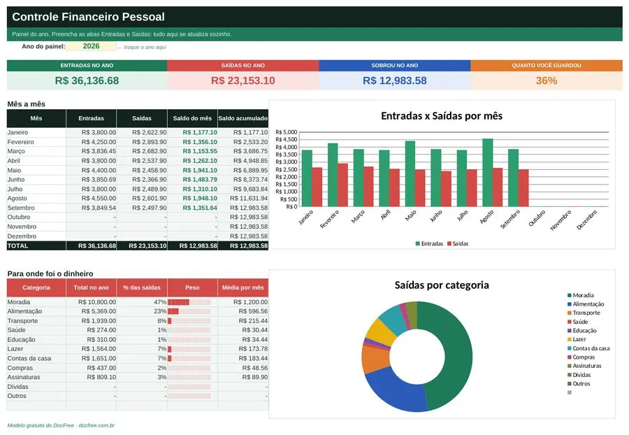This screenshot has width=629, height=435.
Task: Click the Saídas por categoria chart title
Action: tap(442, 285)
